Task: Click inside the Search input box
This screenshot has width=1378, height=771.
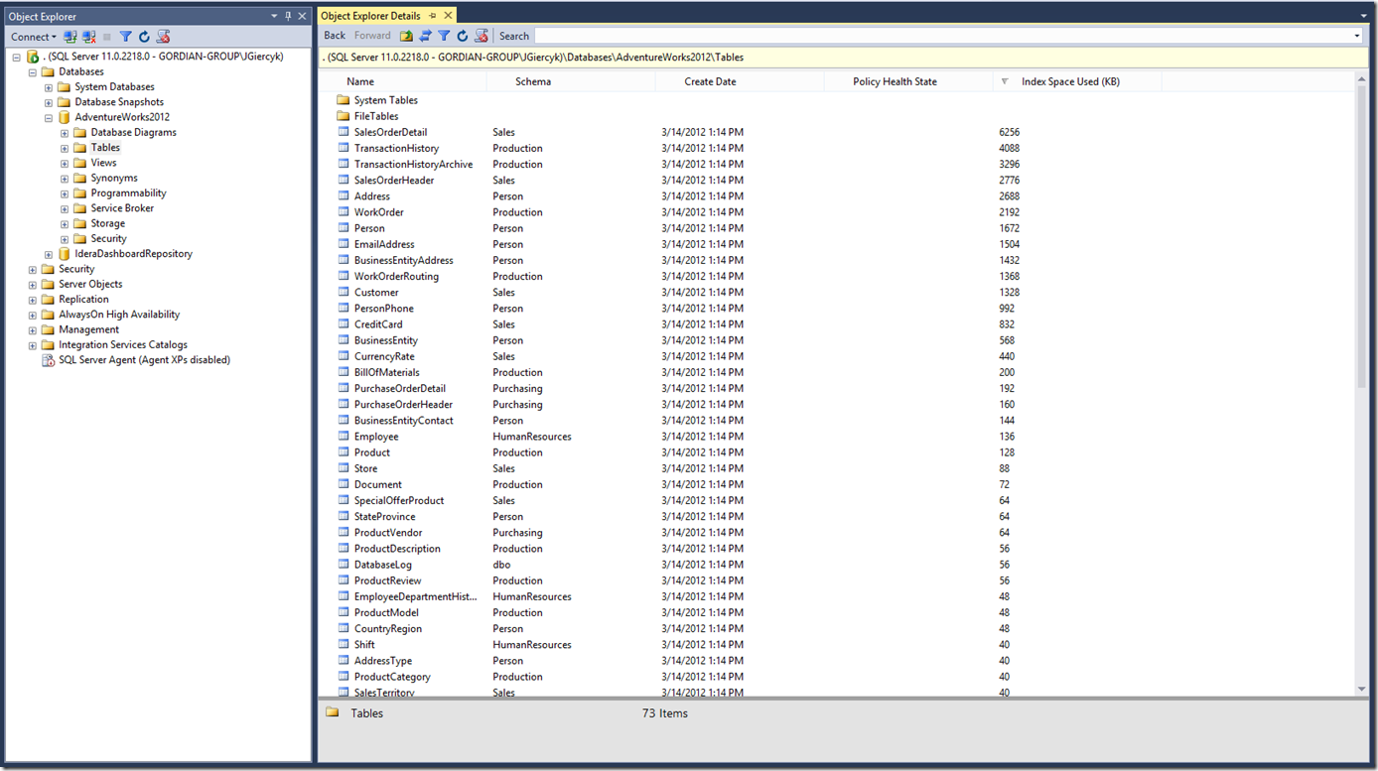Action: click(x=942, y=36)
